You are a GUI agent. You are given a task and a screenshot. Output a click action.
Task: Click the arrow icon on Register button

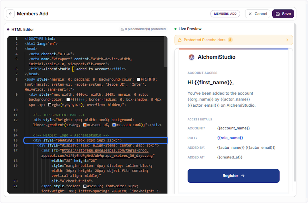pyautogui.click(x=242, y=176)
